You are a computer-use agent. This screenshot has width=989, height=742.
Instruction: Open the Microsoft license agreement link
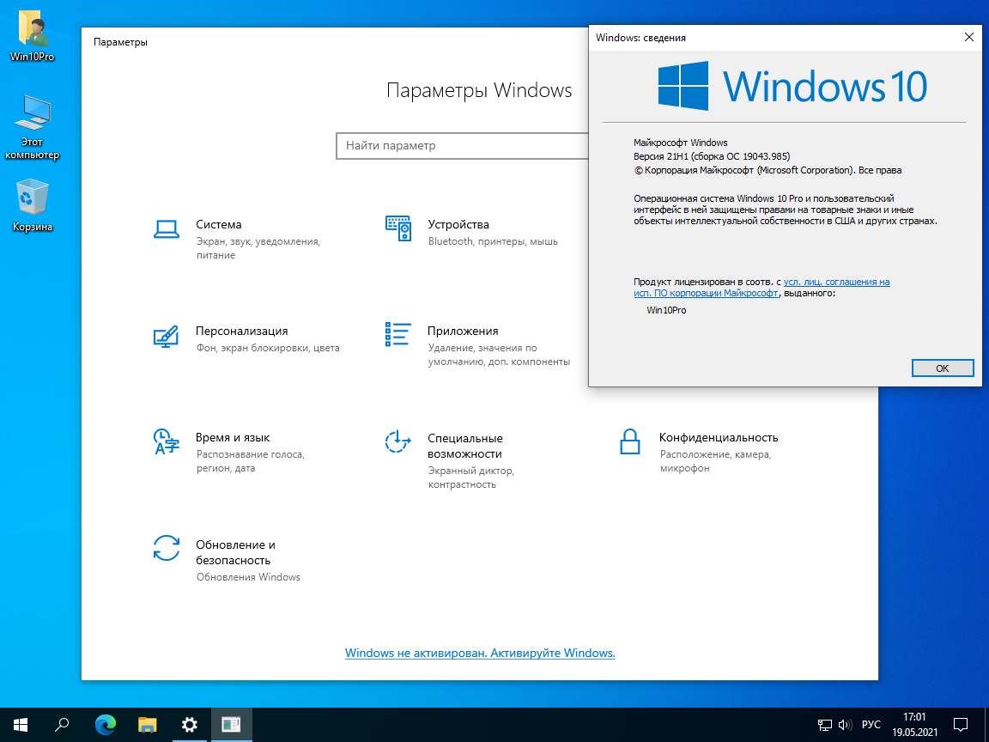pos(762,287)
